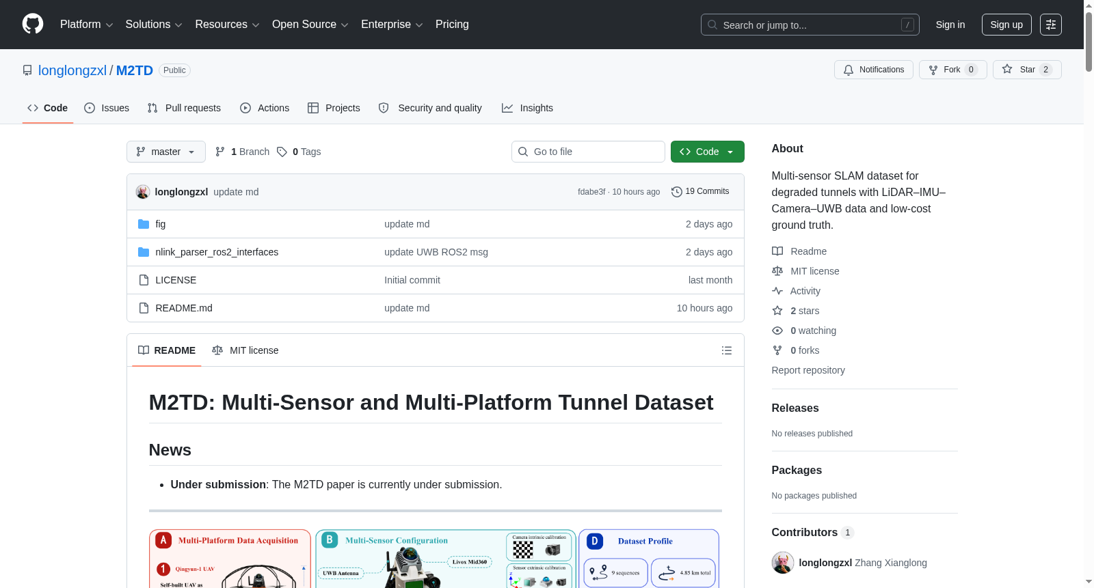
Task: Open the master branch selector dropdown
Action: [166, 152]
